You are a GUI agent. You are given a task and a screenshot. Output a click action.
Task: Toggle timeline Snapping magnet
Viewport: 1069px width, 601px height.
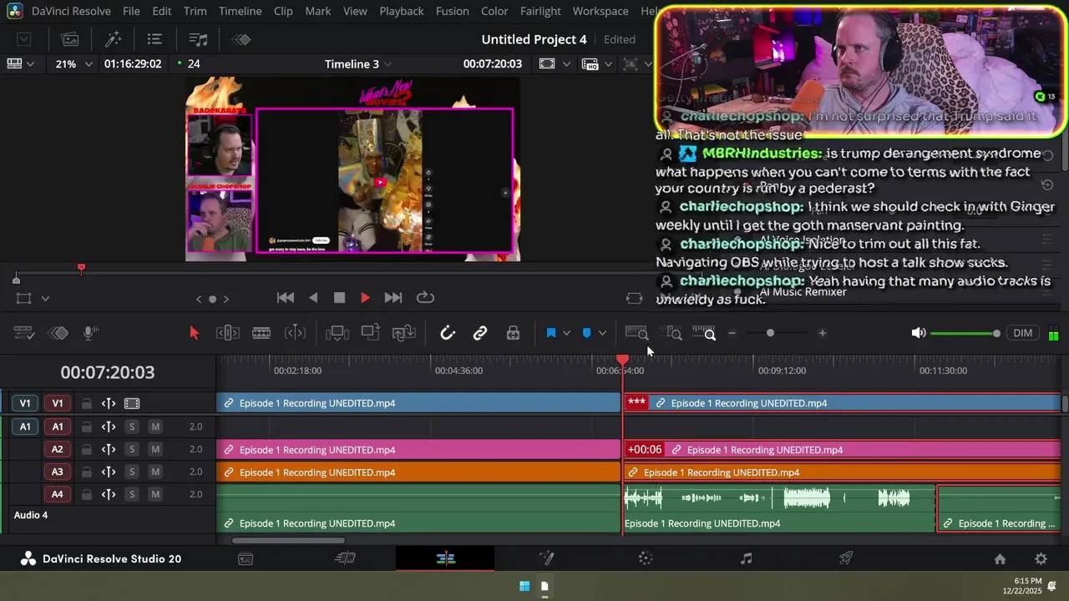click(448, 333)
